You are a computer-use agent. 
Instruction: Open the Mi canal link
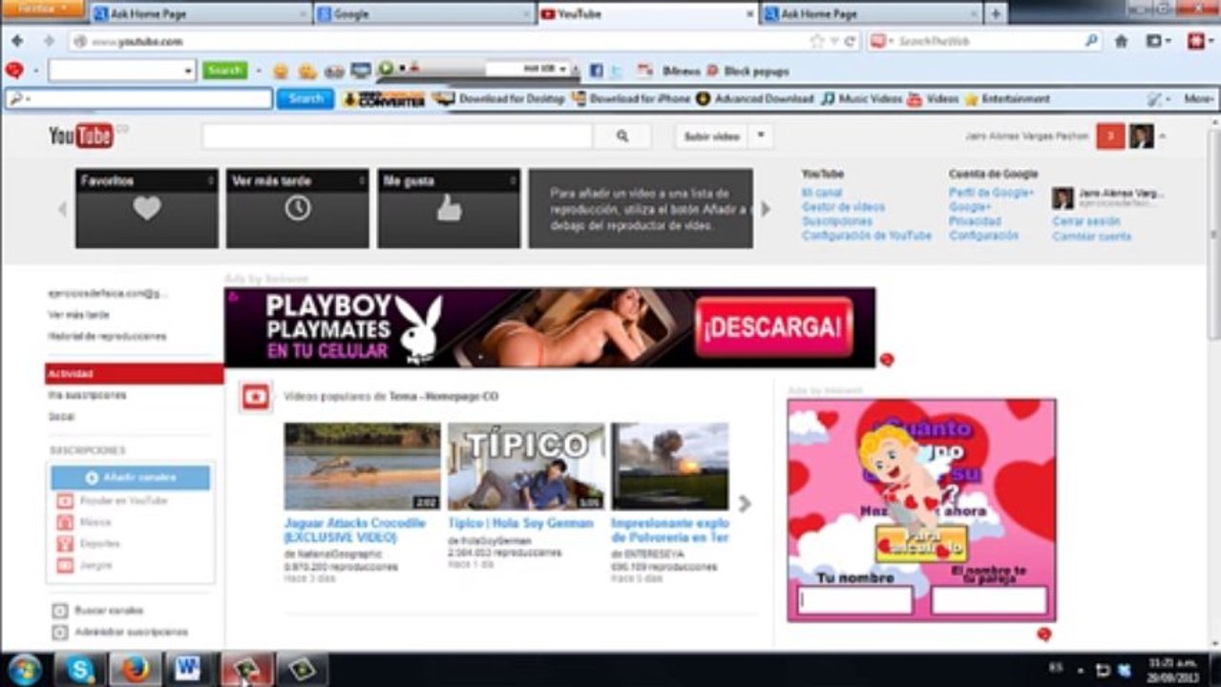tap(821, 193)
